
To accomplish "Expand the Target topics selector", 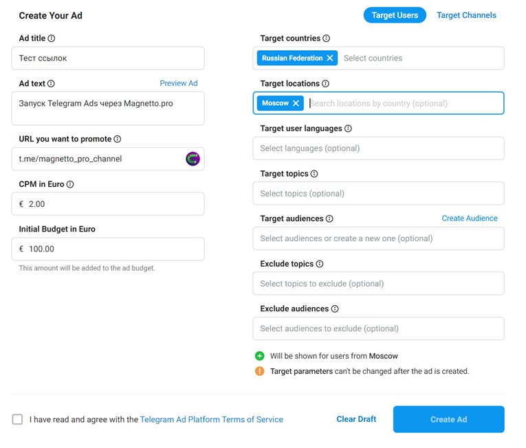I will pos(378,194).
